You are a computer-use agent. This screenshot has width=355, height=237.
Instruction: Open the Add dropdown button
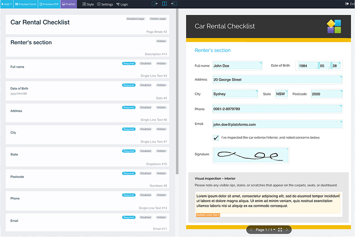point(7,4)
